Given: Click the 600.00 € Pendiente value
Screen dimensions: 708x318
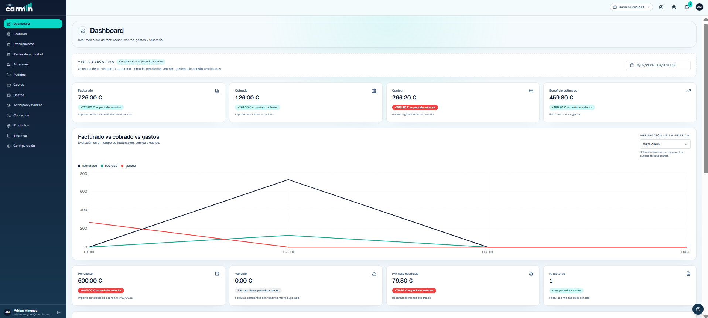Looking at the screenshot, I should click(x=90, y=281).
